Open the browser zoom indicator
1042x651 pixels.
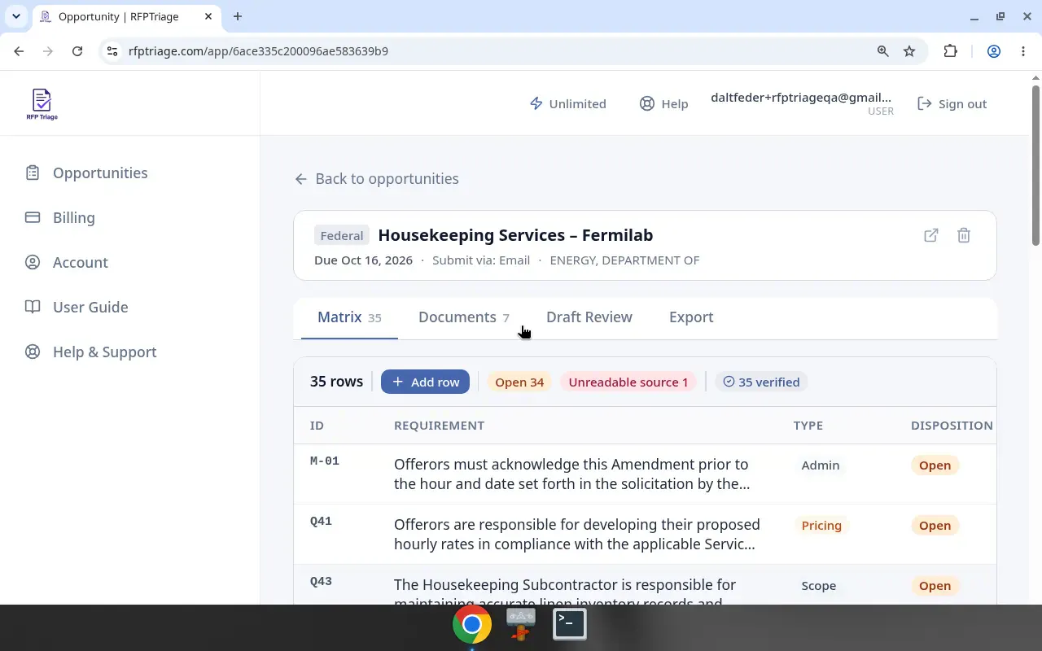882,50
